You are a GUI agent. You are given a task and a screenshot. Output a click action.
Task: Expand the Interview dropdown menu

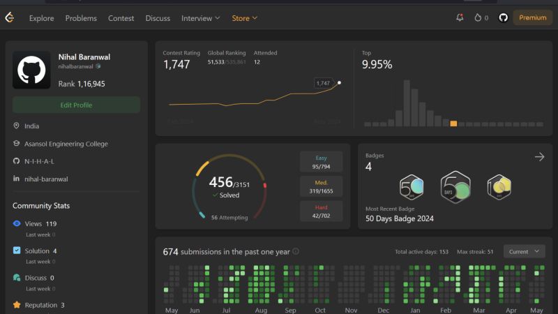tap(201, 18)
